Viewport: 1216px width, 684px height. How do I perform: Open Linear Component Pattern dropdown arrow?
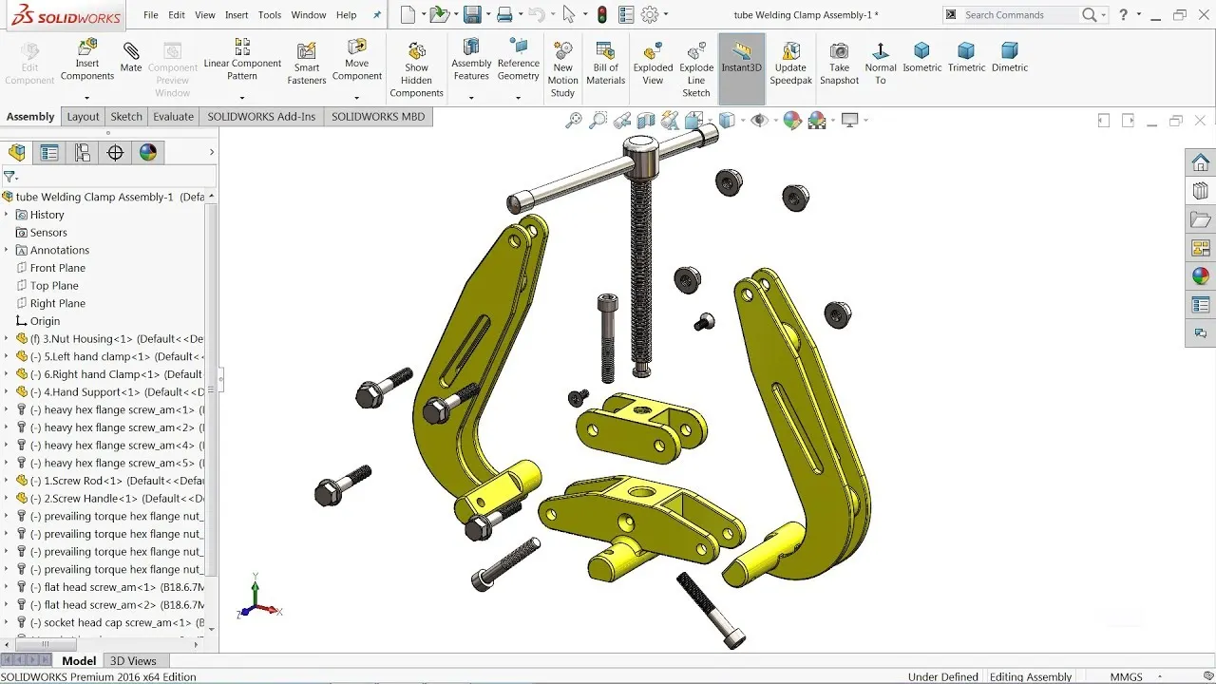click(x=242, y=98)
